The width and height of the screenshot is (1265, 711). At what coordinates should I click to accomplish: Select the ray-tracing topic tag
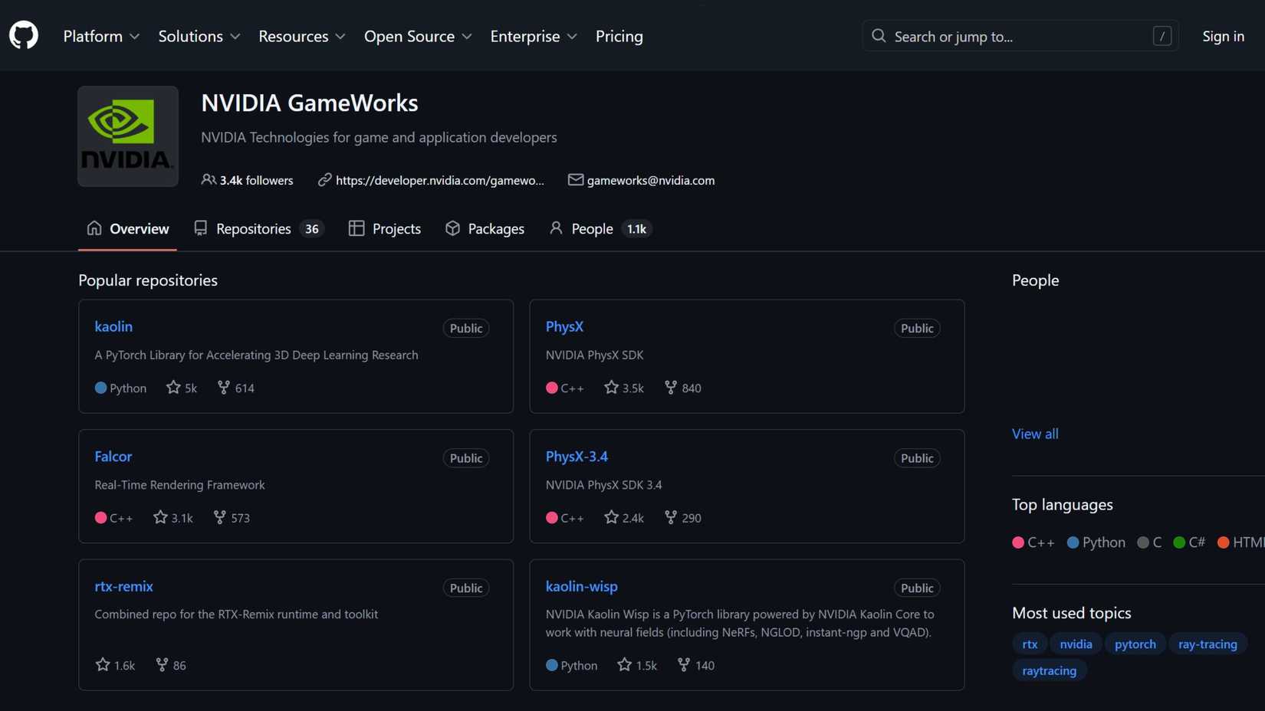click(1207, 644)
